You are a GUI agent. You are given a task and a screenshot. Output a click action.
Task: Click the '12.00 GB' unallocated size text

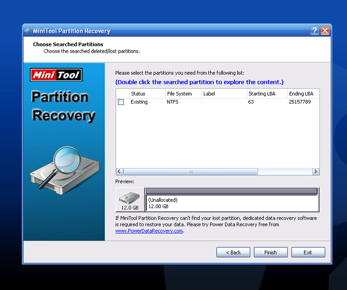159,207
